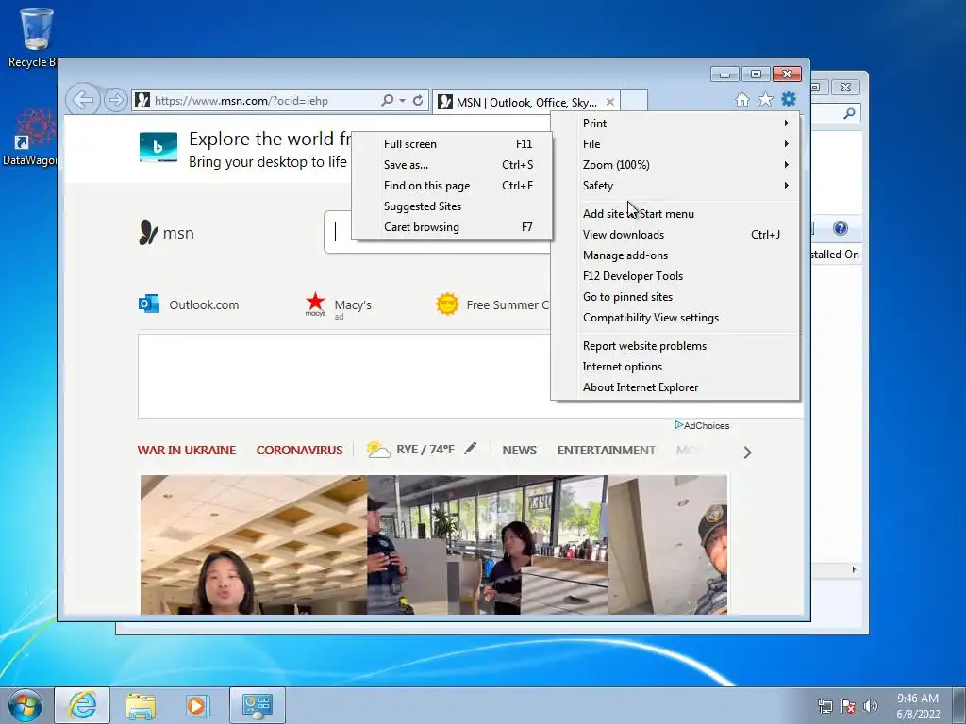The height and width of the screenshot is (724, 966).
Task: Edit weather location with pencil icon
Action: tap(470, 449)
